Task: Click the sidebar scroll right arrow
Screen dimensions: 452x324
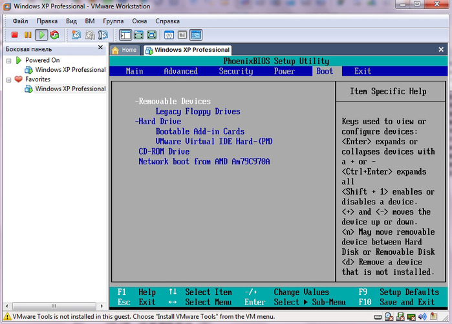Action: click(x=102, y=306)
